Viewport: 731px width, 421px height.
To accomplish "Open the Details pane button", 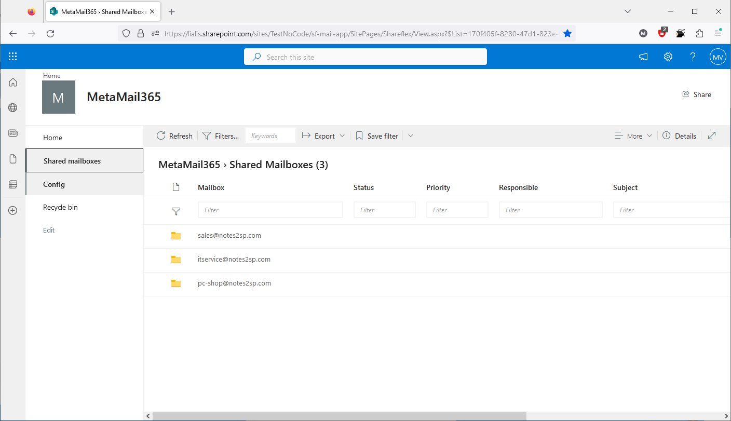I will click(680, 136).
